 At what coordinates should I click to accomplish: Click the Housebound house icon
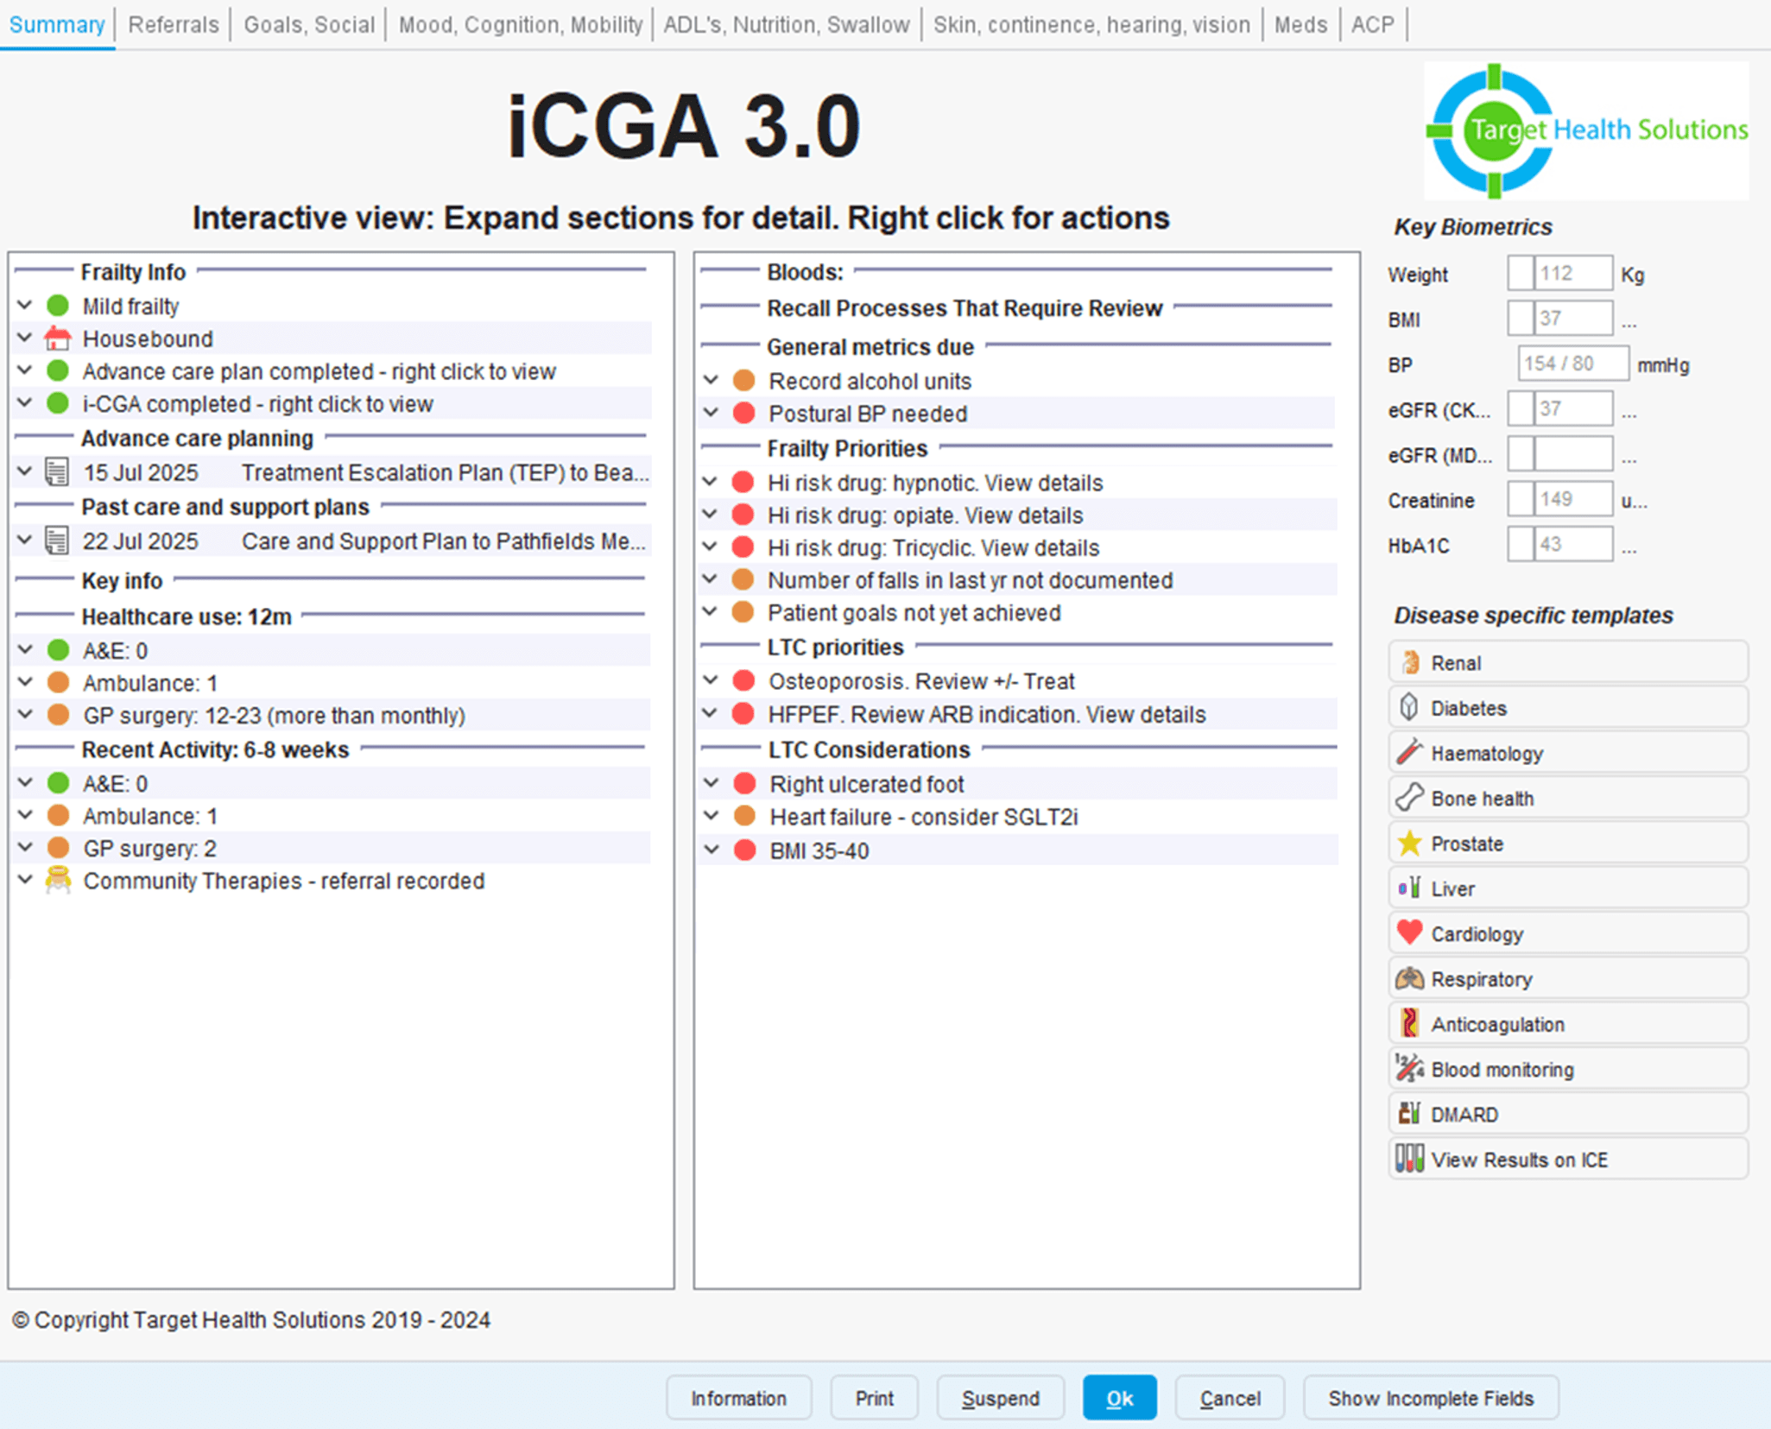pyautogui.click(x=57, y=338)
